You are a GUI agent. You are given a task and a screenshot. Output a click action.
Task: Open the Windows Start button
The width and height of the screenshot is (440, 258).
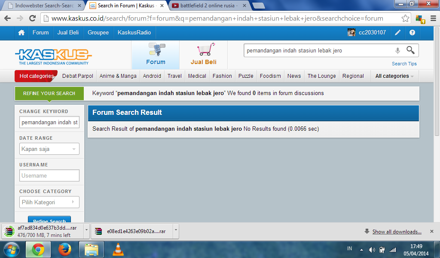click(x=12, y=249)
